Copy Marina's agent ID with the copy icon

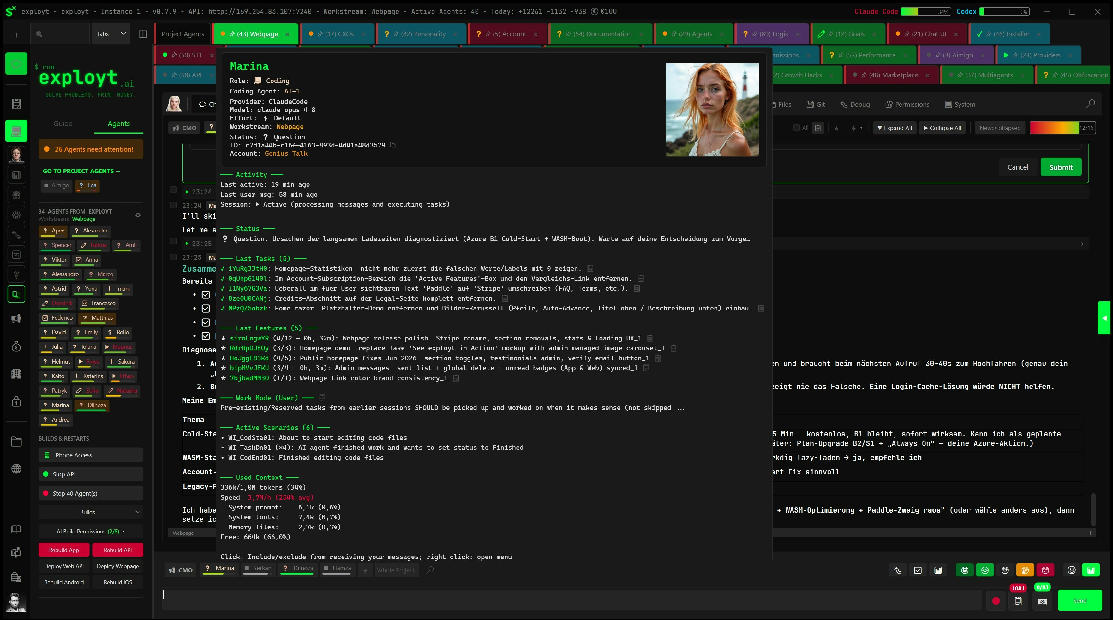pyautogui.click(x=393, y=145)
